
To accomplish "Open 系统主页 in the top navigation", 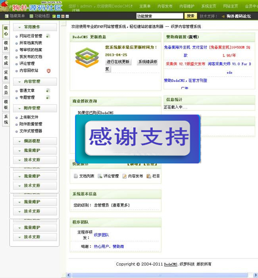I will click(x=209, y=6).
